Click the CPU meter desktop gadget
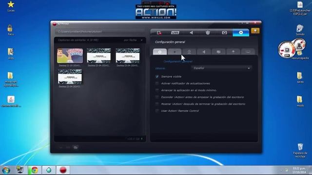The image size is (312, 175). [x=287, y=50]
